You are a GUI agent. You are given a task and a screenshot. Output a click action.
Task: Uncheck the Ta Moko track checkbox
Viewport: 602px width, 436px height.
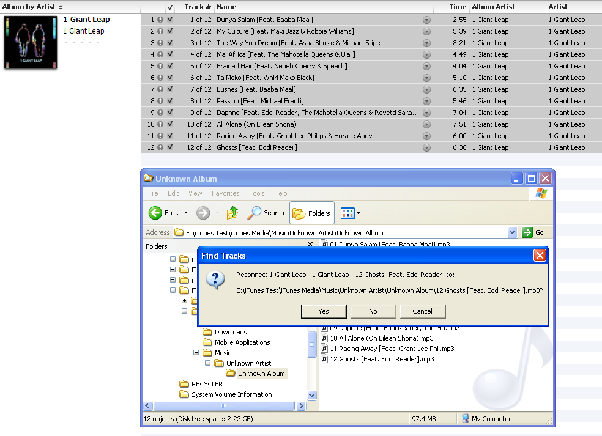click(x=170, y=78)
